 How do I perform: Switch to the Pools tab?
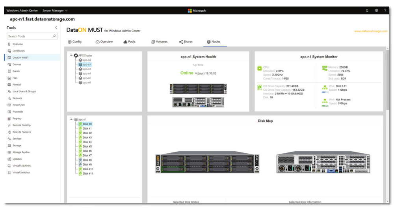[129, 42]
